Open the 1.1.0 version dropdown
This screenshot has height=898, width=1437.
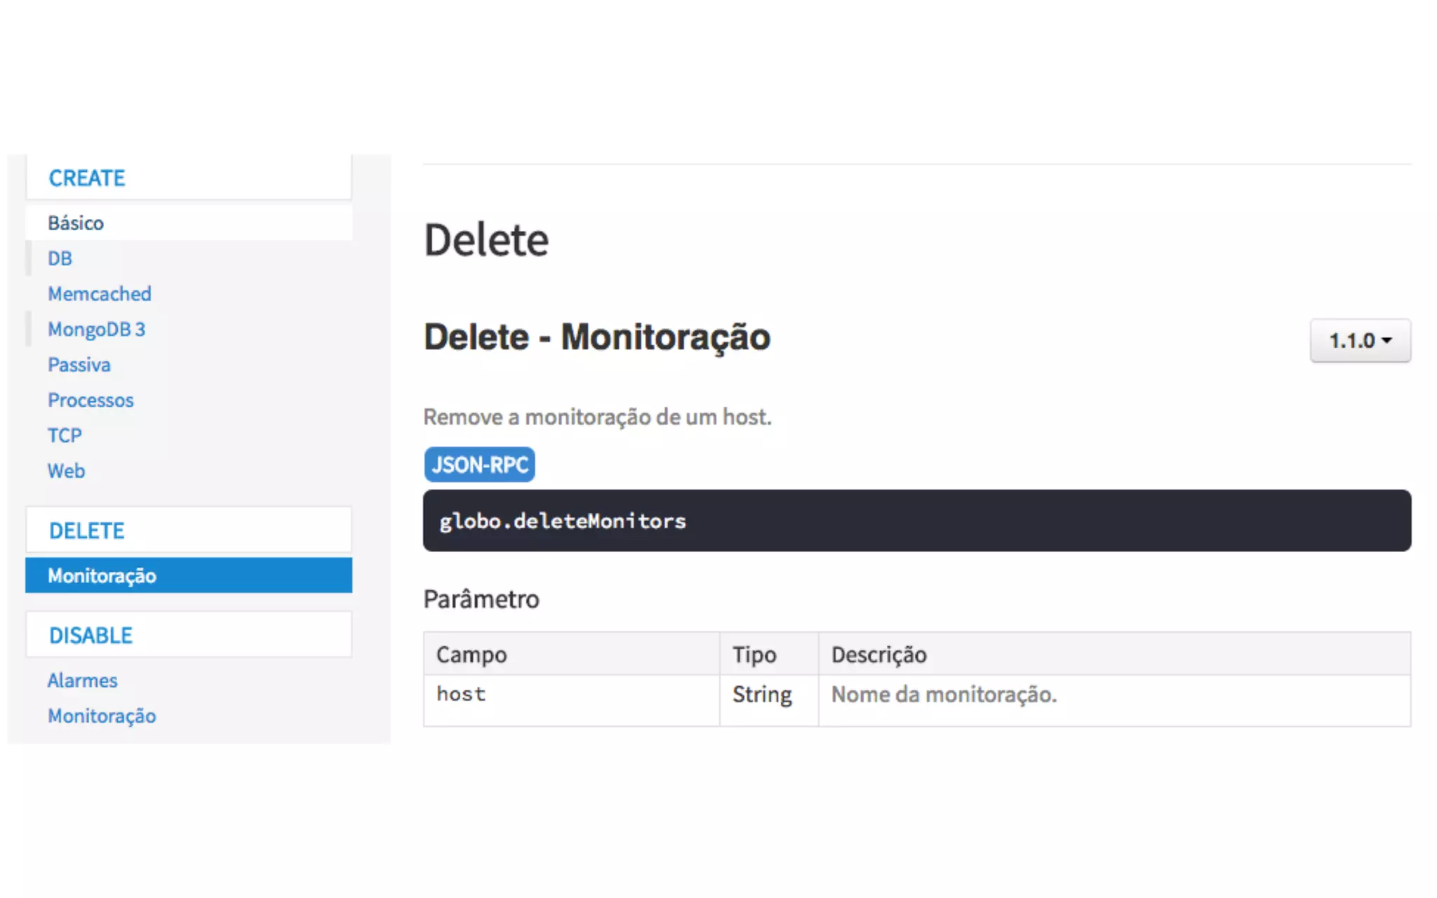pyautogui.click(x=1359, y=341)
